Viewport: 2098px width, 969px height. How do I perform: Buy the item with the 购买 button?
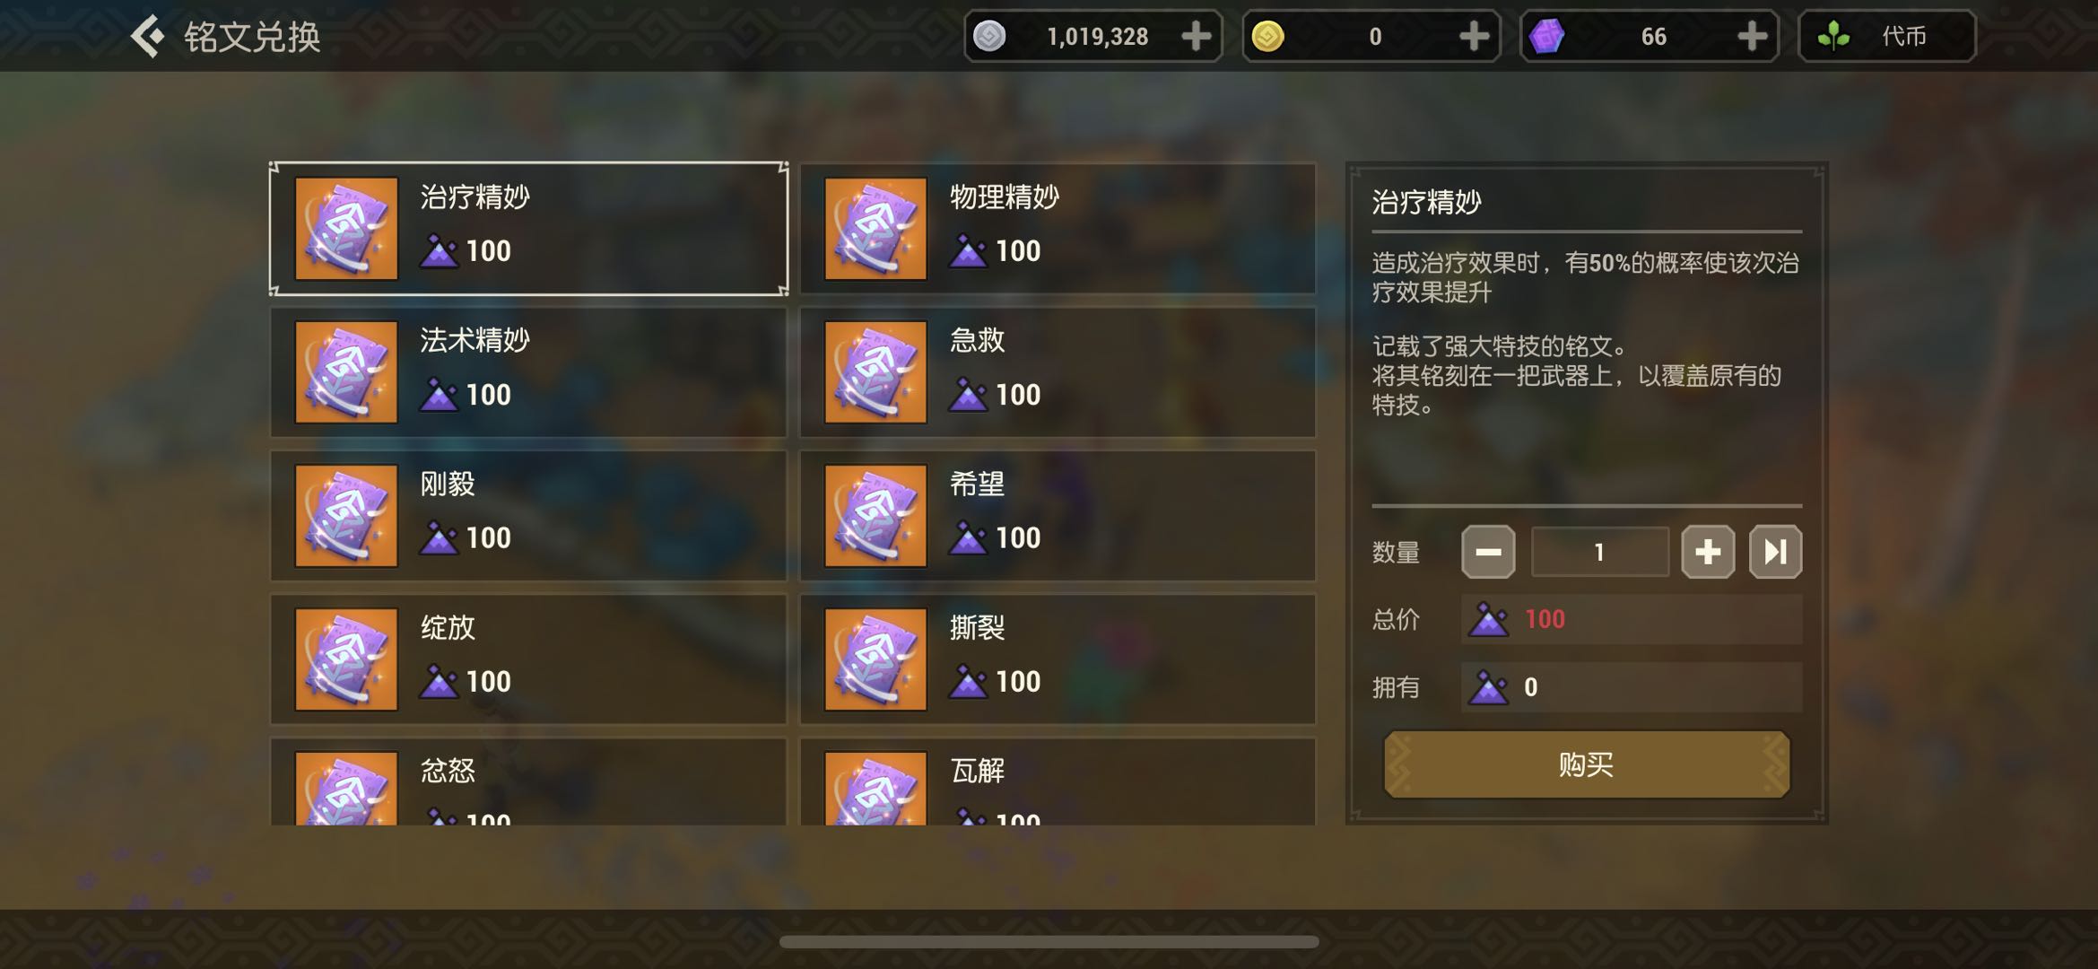tap(1587, 764)
